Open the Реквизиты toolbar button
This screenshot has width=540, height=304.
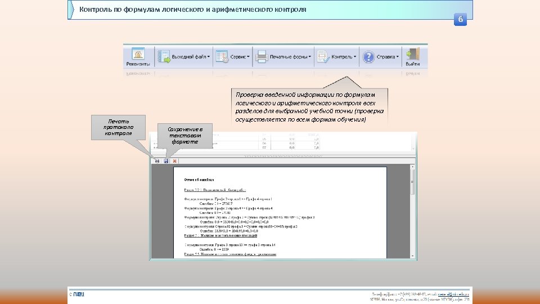(138, 57)
